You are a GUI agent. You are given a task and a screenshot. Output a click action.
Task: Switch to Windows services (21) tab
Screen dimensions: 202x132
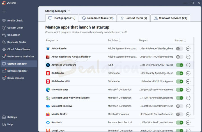pyautogui.click(x=170, y=18)
